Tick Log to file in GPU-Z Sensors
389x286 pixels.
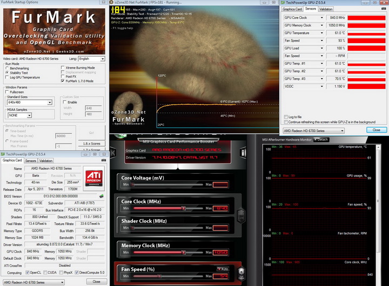point(286,117)
